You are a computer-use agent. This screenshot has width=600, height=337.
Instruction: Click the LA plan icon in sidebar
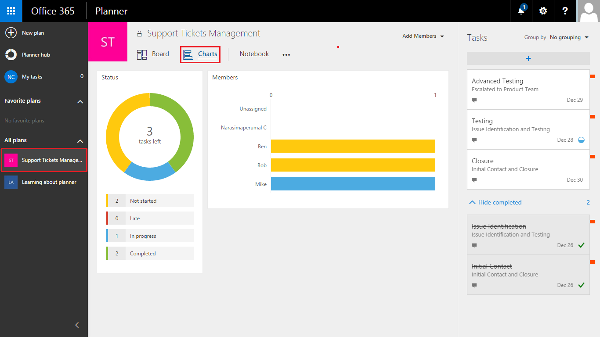[11, 182]
